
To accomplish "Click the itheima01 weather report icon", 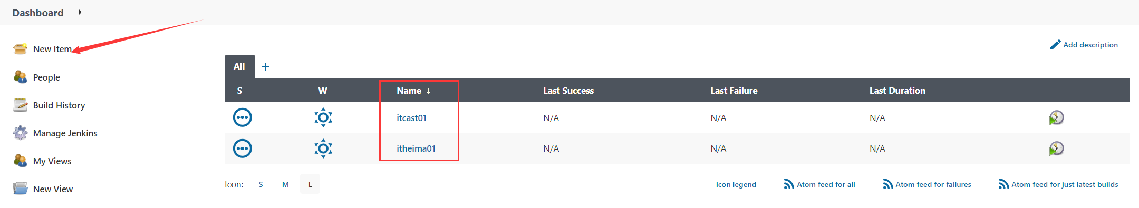I will (x=323, y=148).
